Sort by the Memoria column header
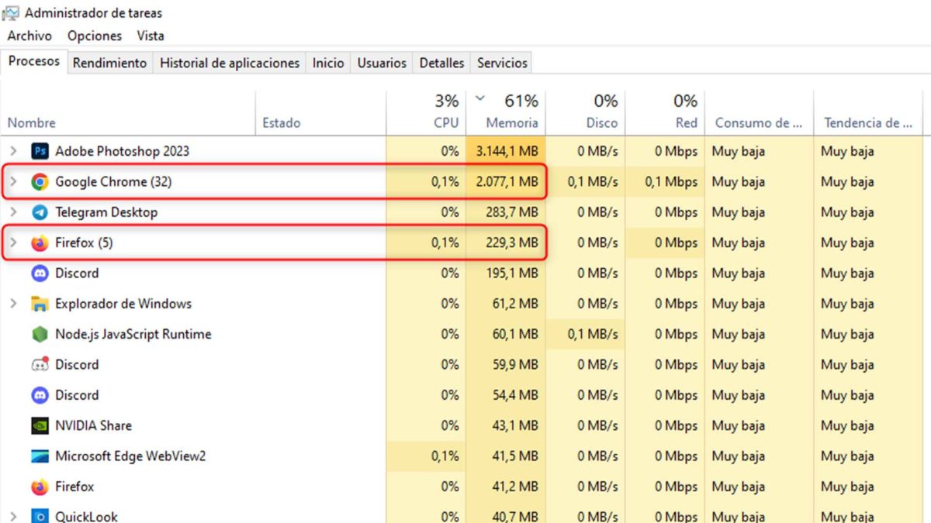Image resolution: width=931 pixels, height=523 pixels. 506,113
